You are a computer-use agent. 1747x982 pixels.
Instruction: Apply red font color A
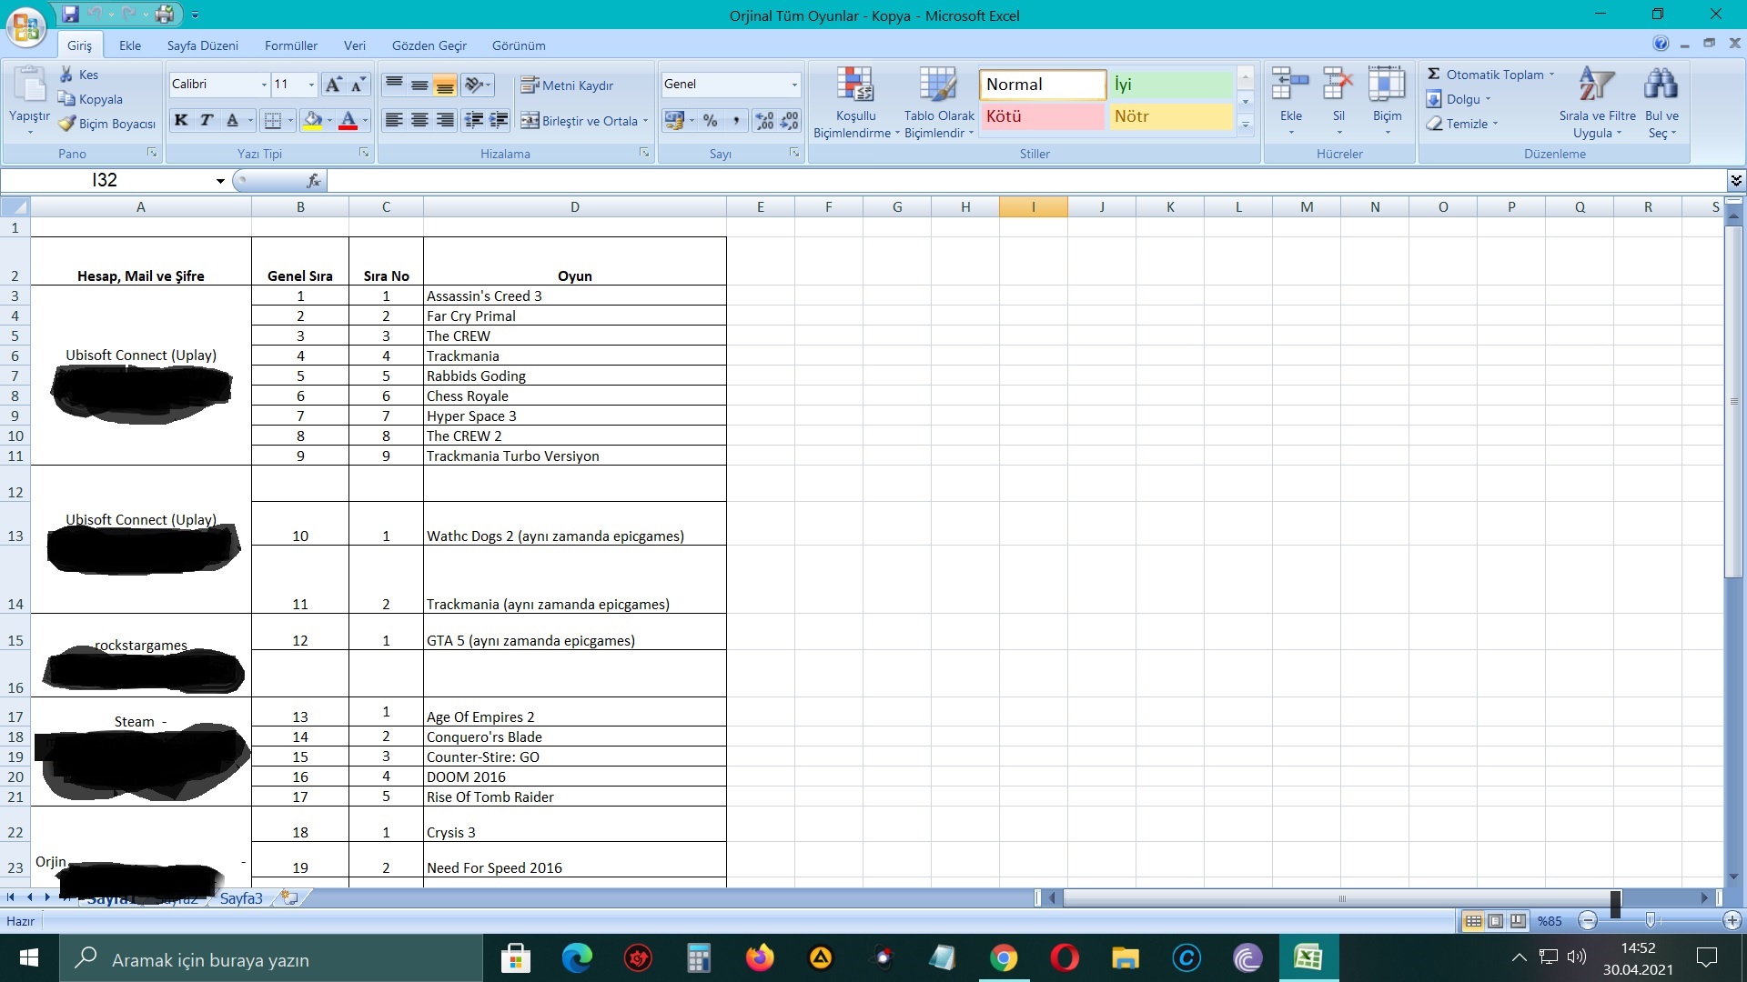(348, 120)
